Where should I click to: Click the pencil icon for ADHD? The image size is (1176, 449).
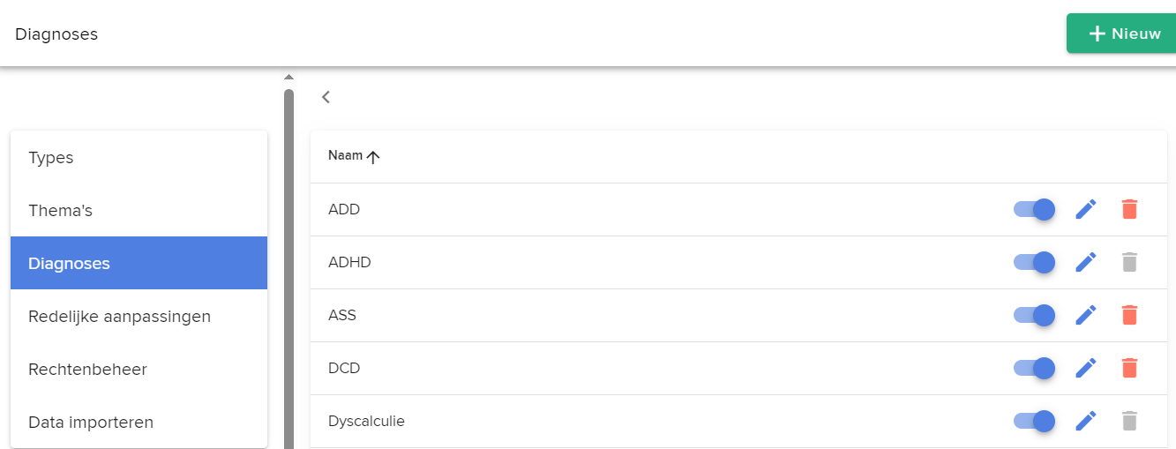point(1086,262)
